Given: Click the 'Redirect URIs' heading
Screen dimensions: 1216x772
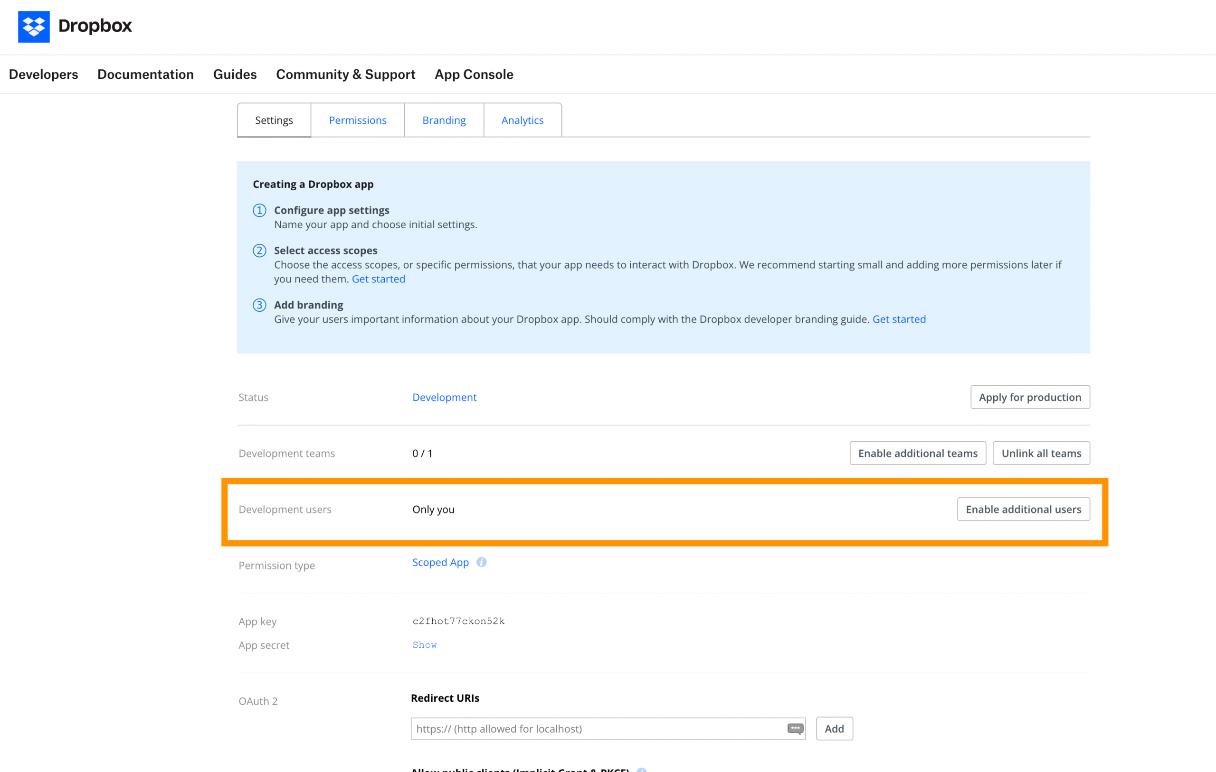Looking at the screenshot, I should click(445, 698).
